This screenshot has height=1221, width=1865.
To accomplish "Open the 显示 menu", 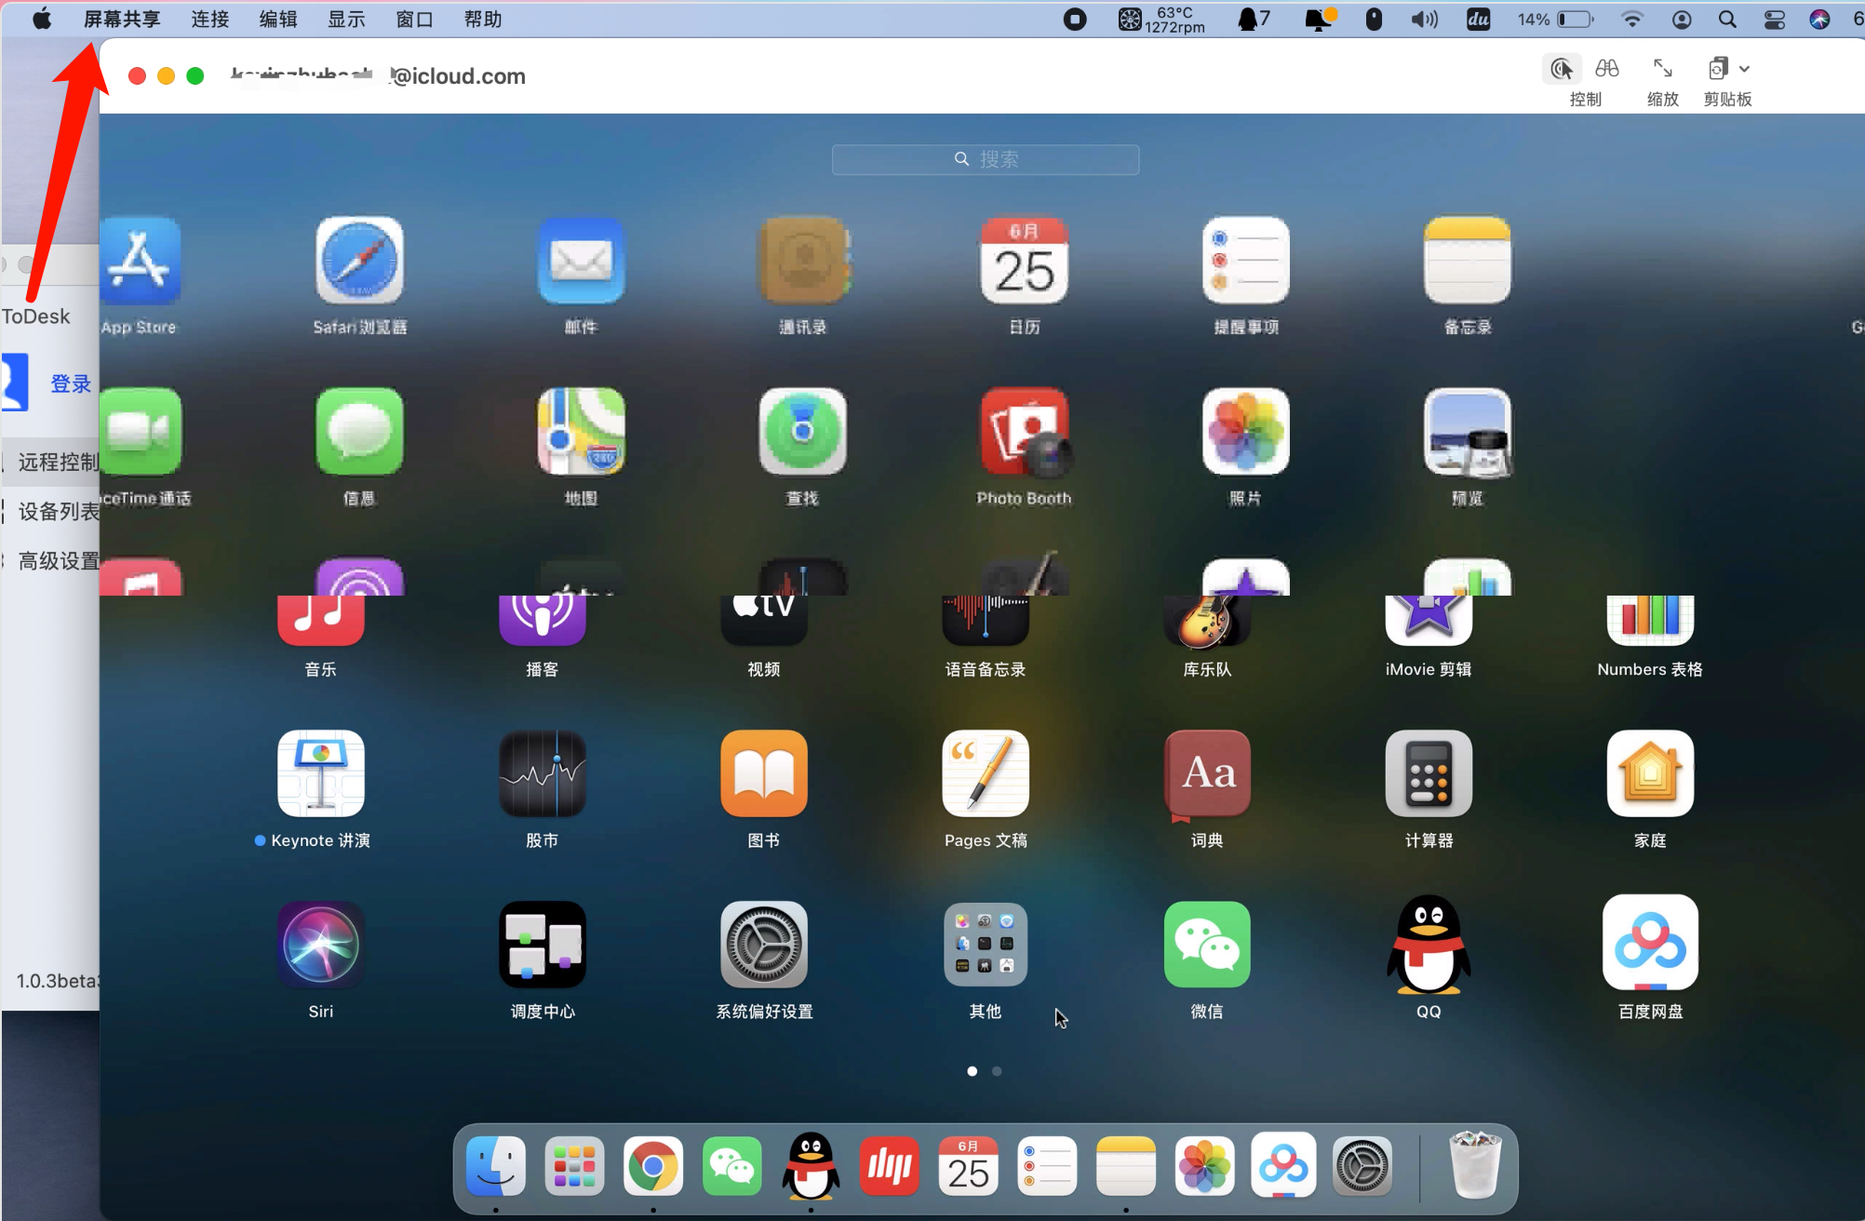I will pyautogui.click(x=346, y=20).
